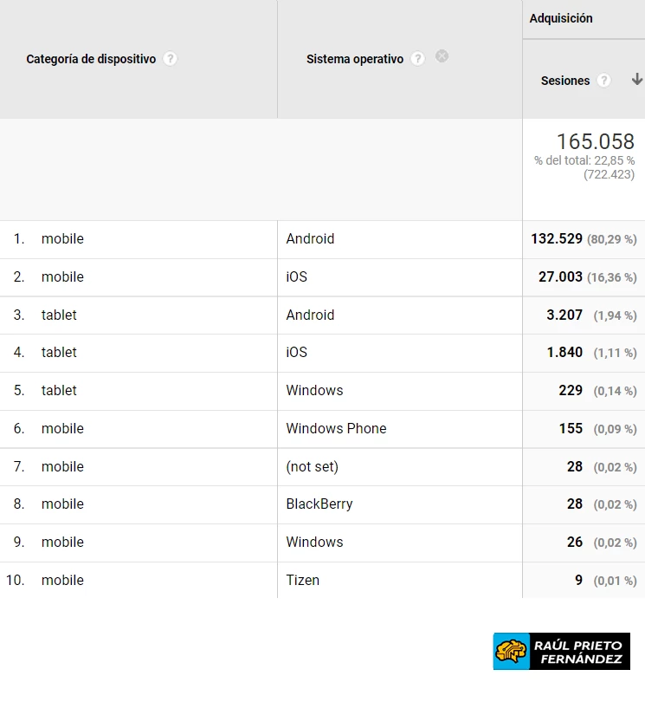Click Android in the first row
This screenshot has width=645, height=715.
[310, 239]
